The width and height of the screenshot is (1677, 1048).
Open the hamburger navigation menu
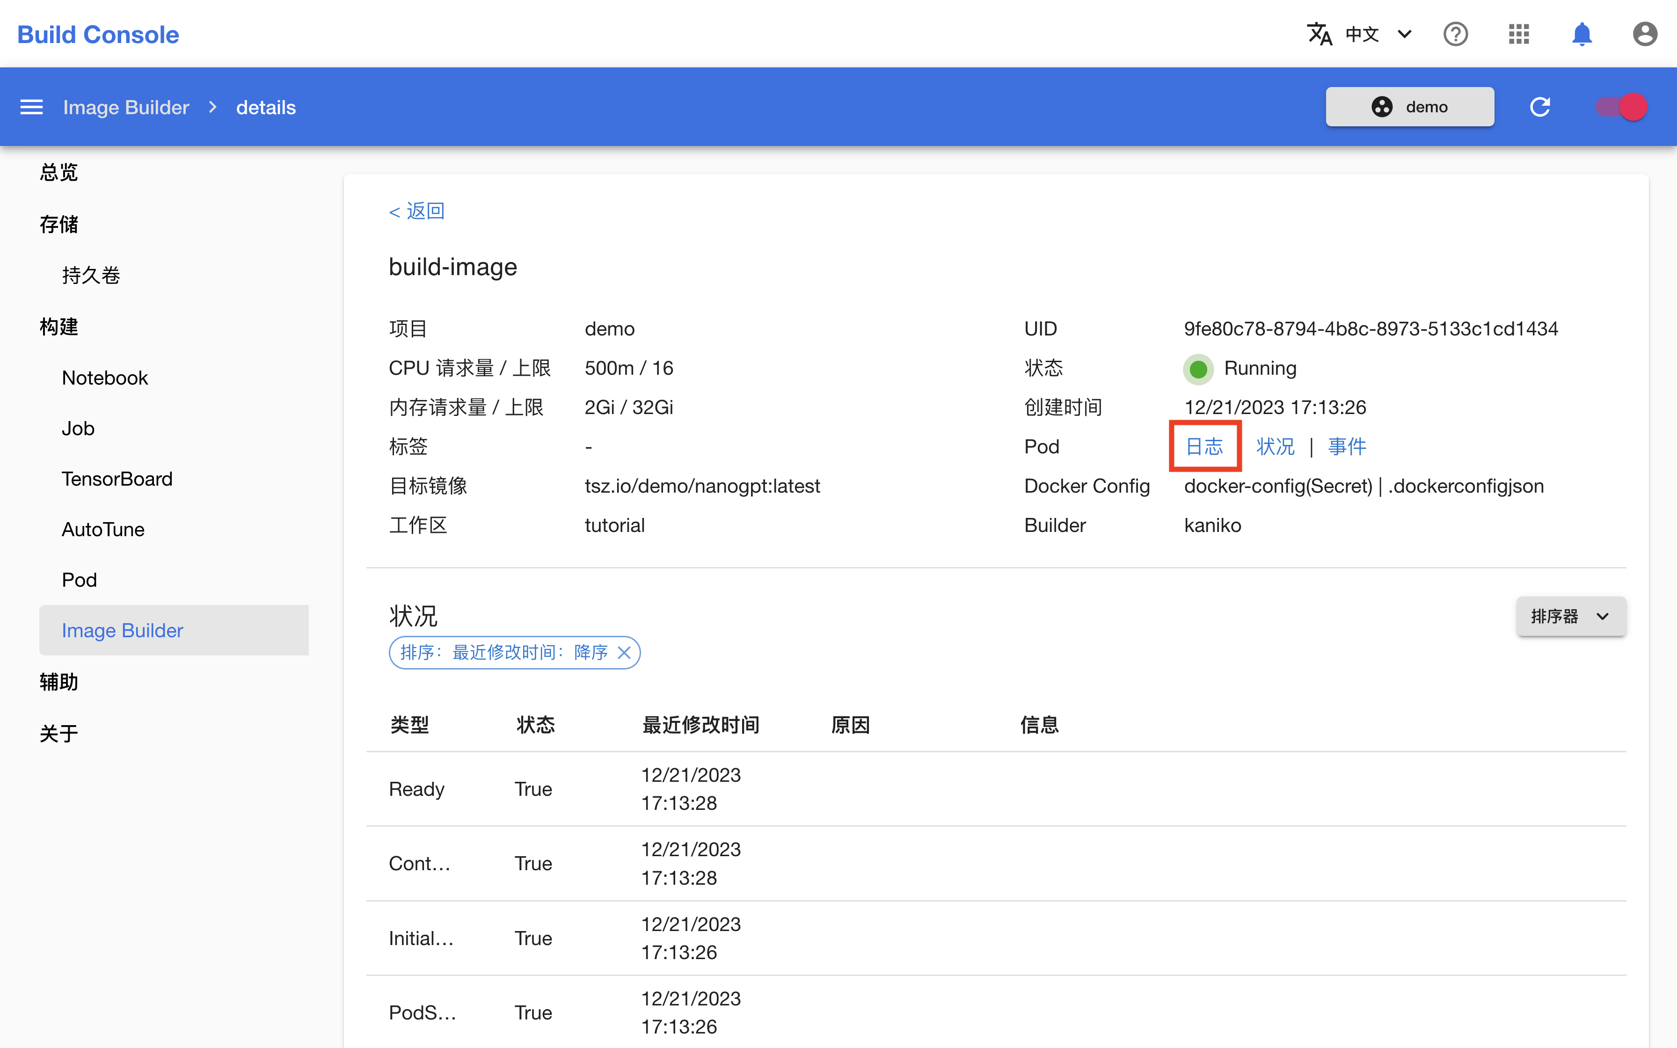[31, 107]
